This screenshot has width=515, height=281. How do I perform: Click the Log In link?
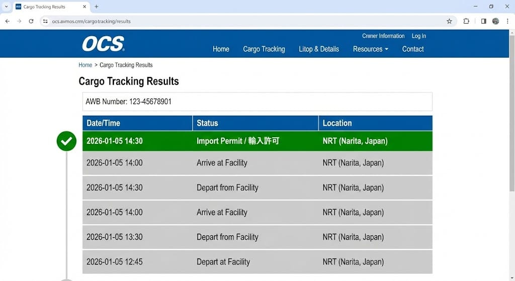[x=419, y=36]
